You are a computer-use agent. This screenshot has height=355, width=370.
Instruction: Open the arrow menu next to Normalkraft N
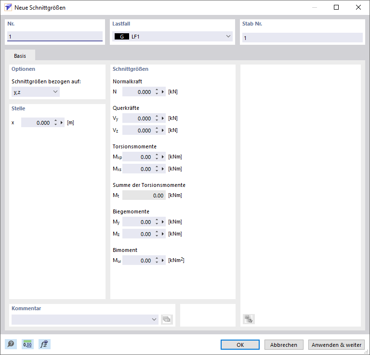click(163, 92)
